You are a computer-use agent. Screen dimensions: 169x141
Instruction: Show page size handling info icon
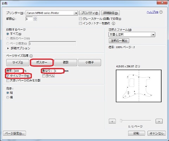click(x=31, y=56)
